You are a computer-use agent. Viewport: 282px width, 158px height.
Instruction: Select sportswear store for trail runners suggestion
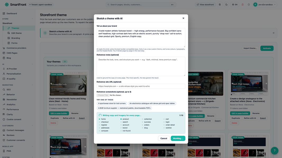coord(112,103)
